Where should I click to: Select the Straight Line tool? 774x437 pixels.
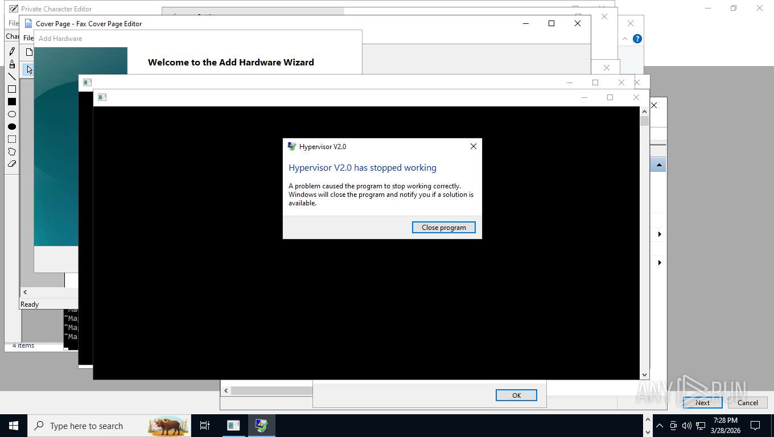[x=12, y=76]
